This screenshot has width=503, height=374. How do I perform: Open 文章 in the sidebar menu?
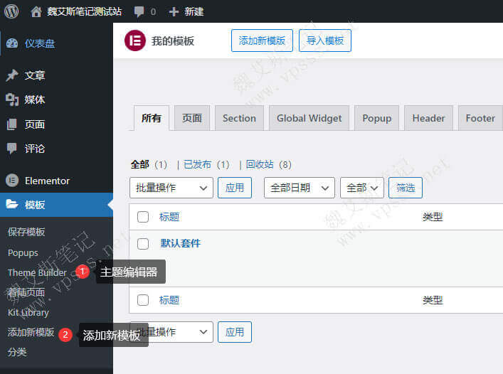click(35, 75)
